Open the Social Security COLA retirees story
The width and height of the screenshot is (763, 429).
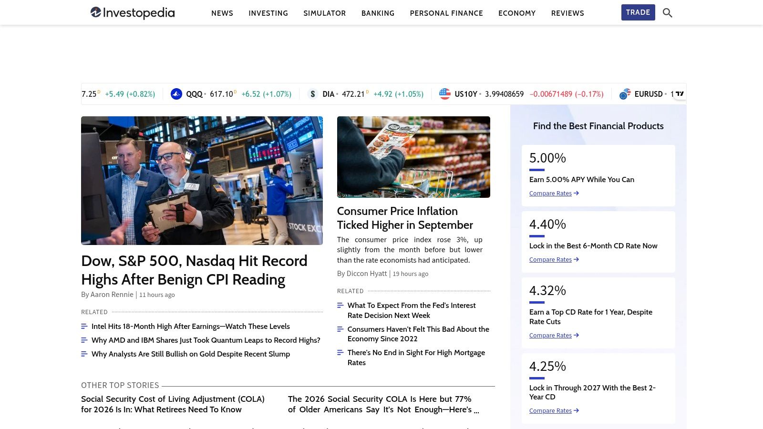click(x=173, y=404)
